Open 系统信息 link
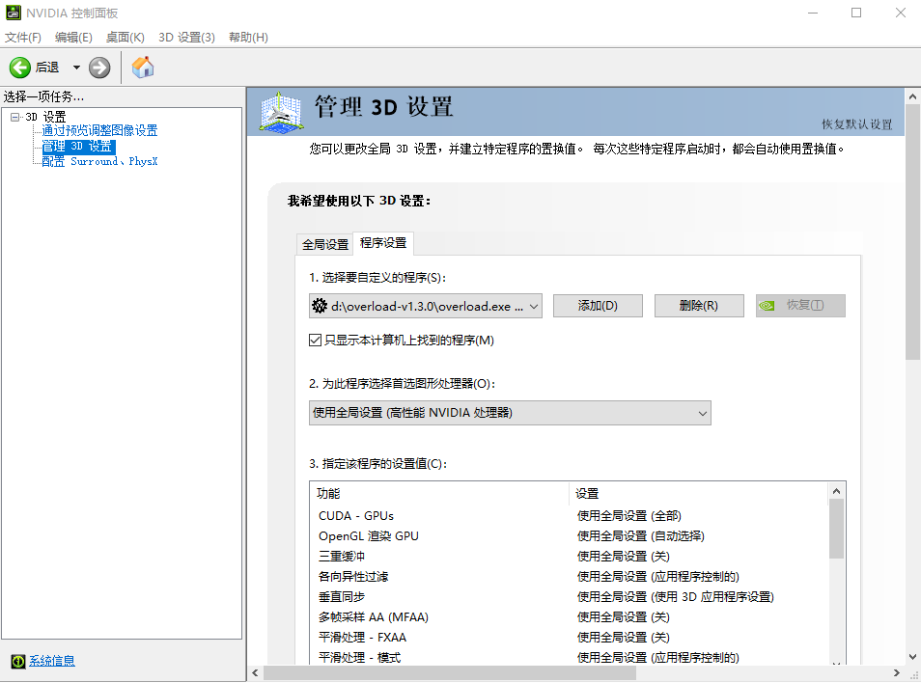 point(52,661)
